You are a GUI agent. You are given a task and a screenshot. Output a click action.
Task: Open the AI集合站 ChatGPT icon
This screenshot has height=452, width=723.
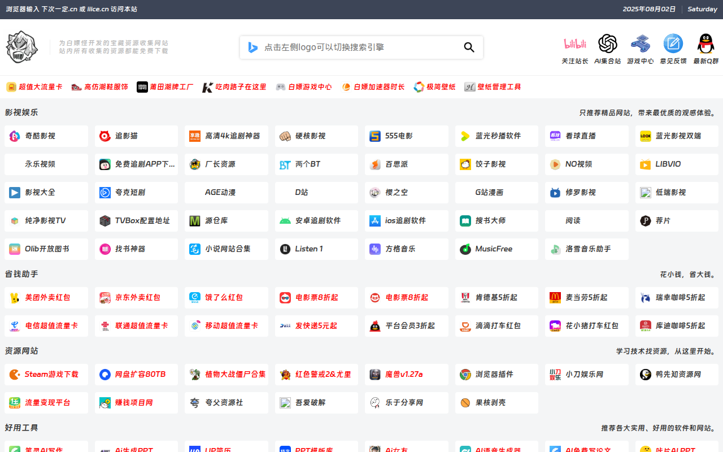coord(608,44)
